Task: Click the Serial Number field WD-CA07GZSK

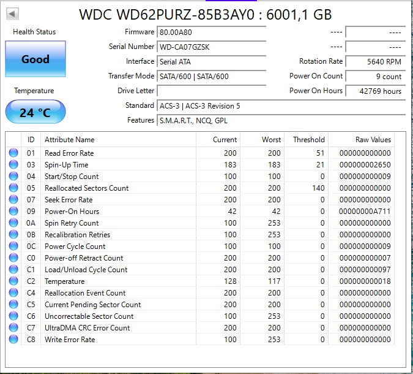Action: pos(212,47)
